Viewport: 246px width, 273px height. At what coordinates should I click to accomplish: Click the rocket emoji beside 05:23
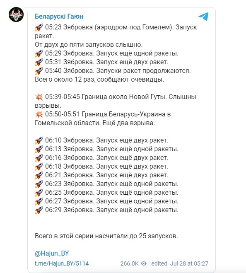pyautogui.click(x=39, y=27)
